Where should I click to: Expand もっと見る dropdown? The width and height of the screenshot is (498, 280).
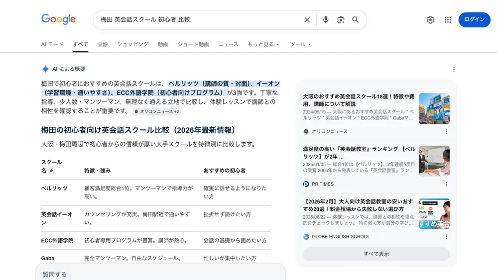tap(263, 44)
